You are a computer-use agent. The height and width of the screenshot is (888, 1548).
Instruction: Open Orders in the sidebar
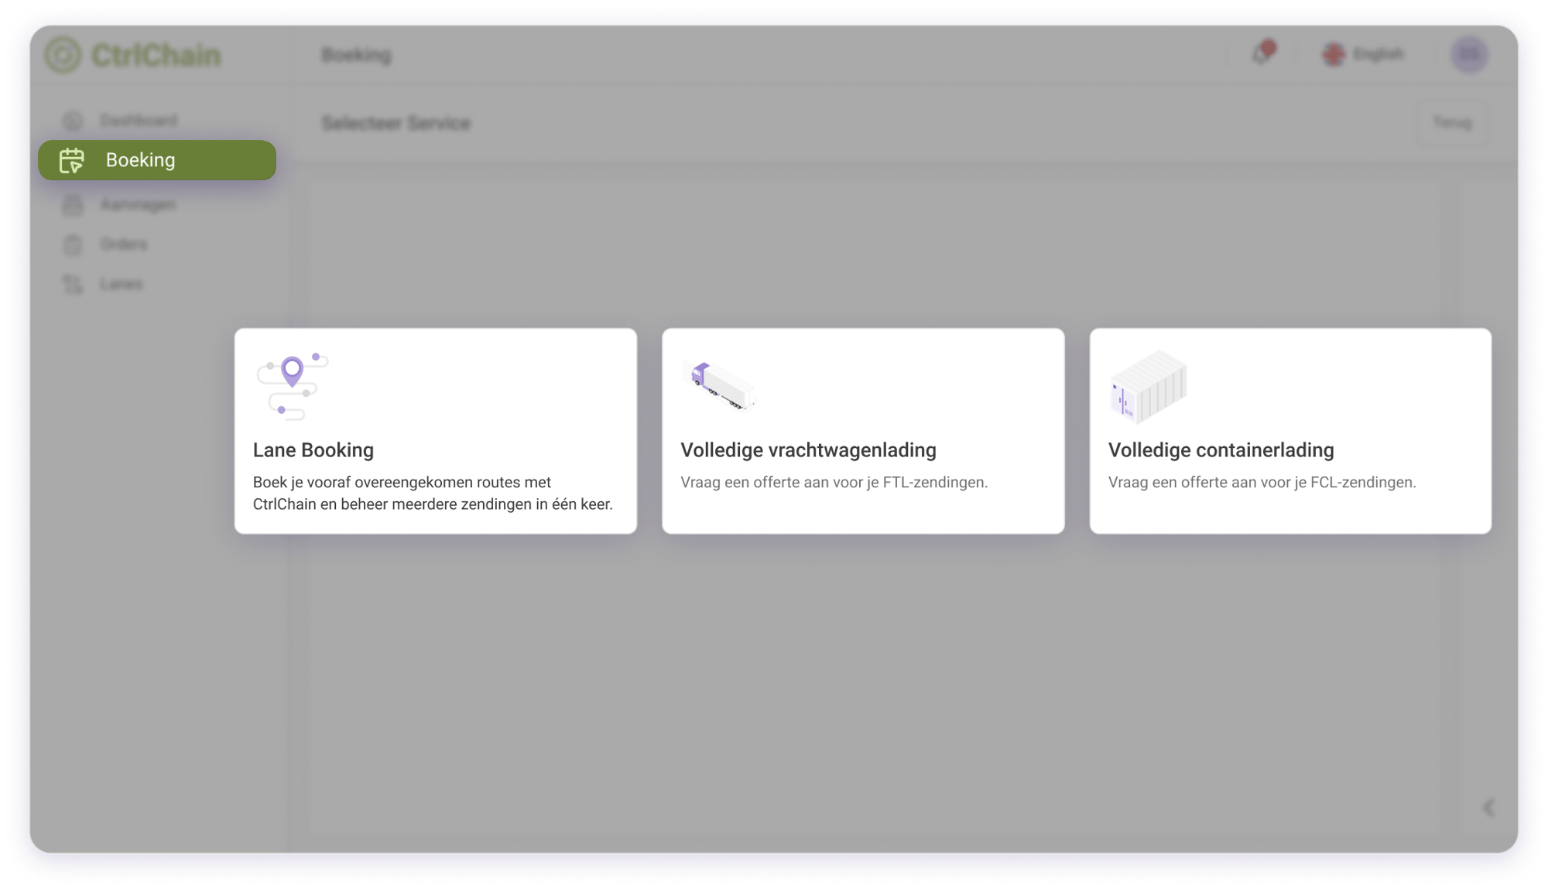[x=123, y=244]
